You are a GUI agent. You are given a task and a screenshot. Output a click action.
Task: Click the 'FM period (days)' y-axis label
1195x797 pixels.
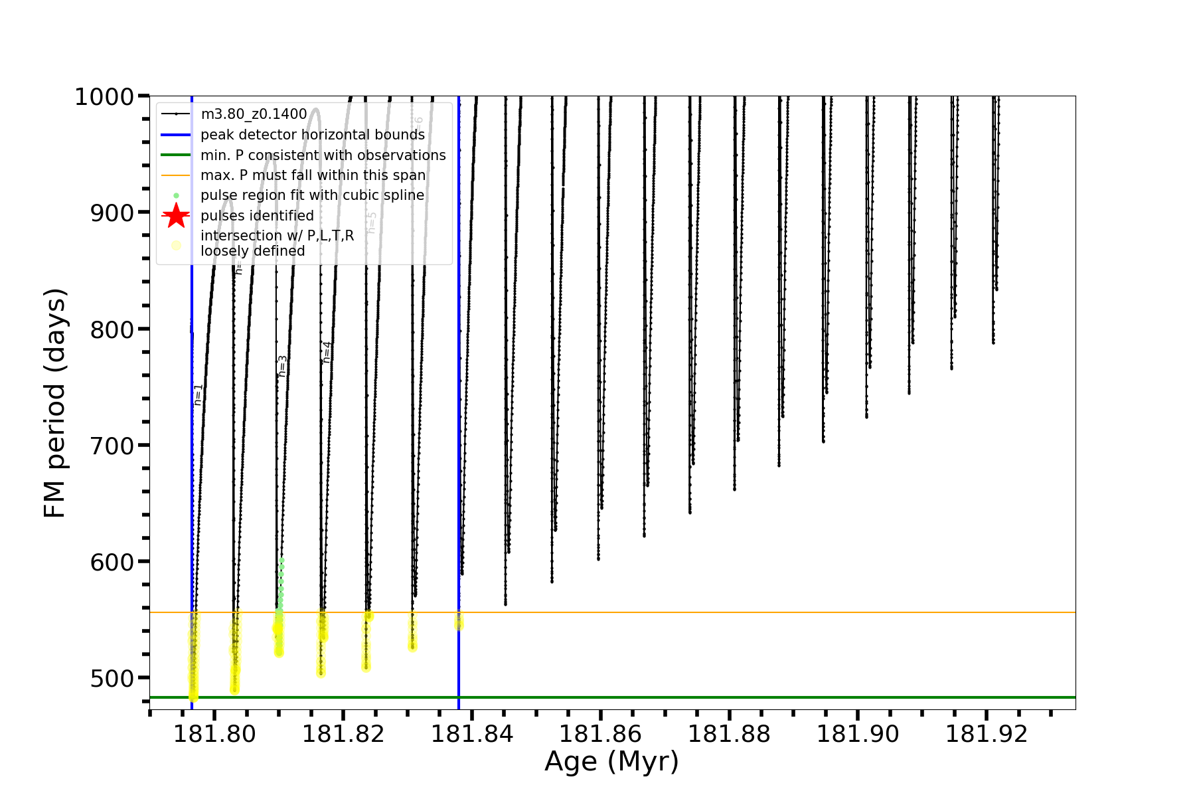(x=54, y=403)
